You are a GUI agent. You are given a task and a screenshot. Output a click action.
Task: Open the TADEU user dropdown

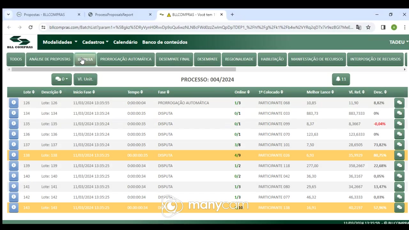pos(398,42)
